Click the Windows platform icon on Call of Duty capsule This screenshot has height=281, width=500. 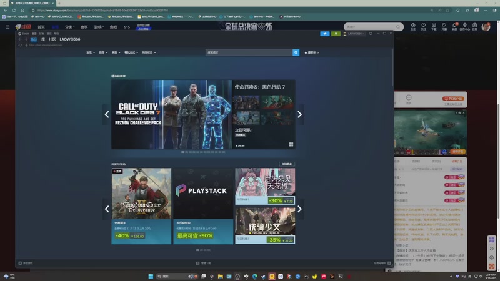coord(291,145)
